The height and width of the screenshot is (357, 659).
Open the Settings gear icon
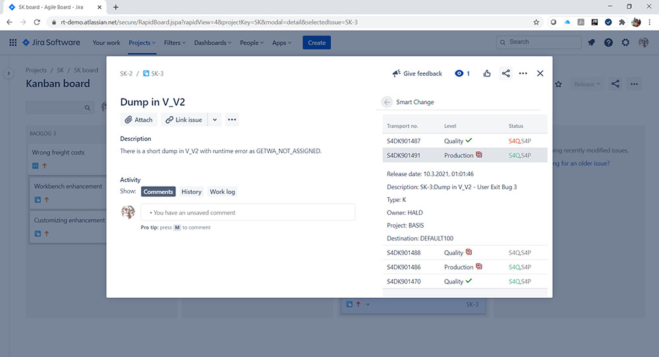(x=625, y=42)
